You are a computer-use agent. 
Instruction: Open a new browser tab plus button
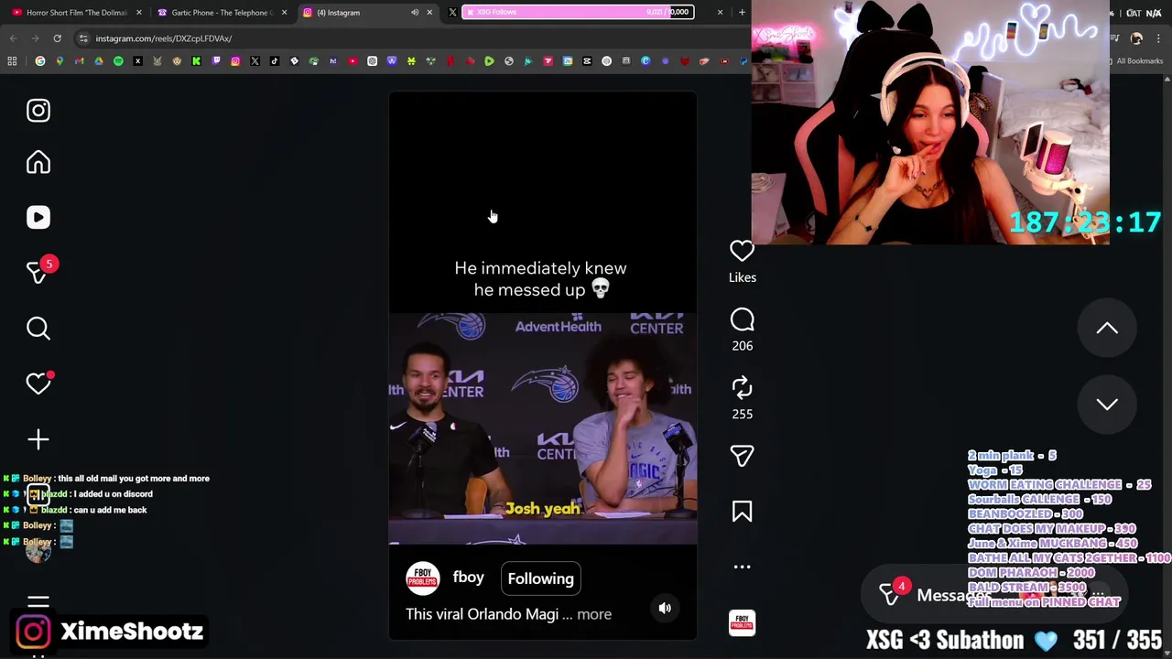[742, 12]
